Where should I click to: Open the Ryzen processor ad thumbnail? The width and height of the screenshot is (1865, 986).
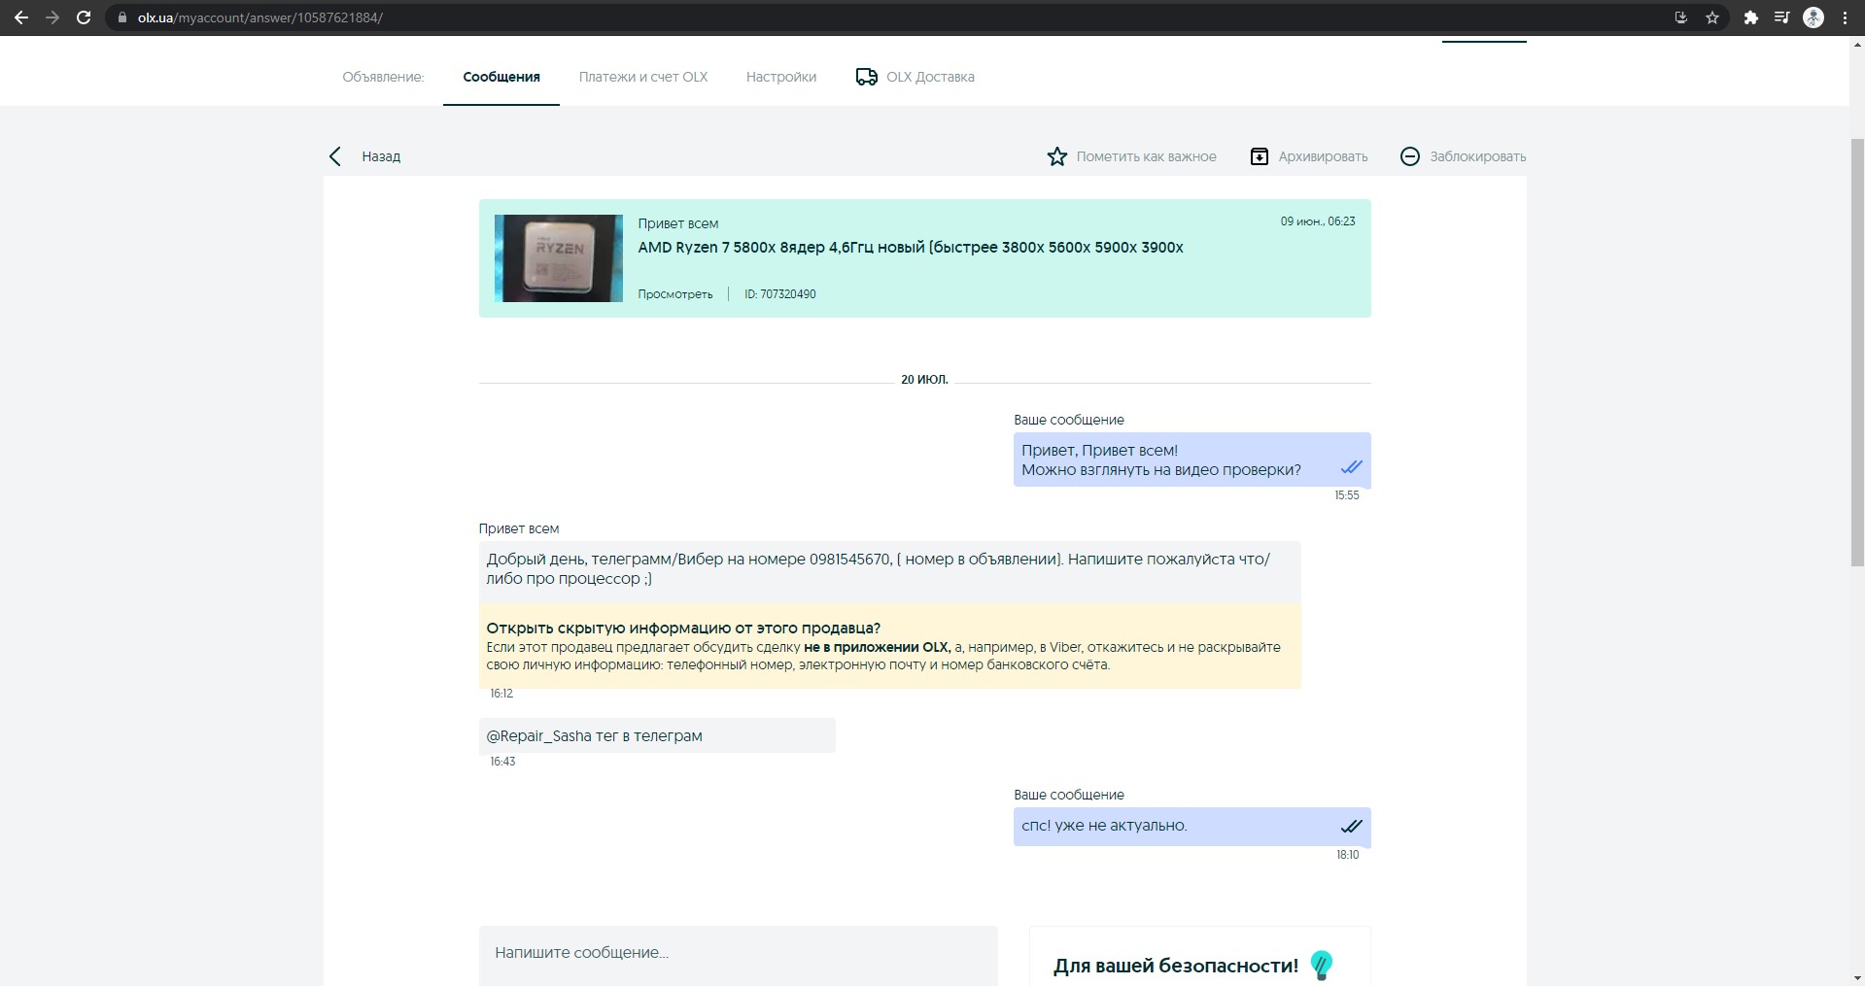click(x=559, y=258)
